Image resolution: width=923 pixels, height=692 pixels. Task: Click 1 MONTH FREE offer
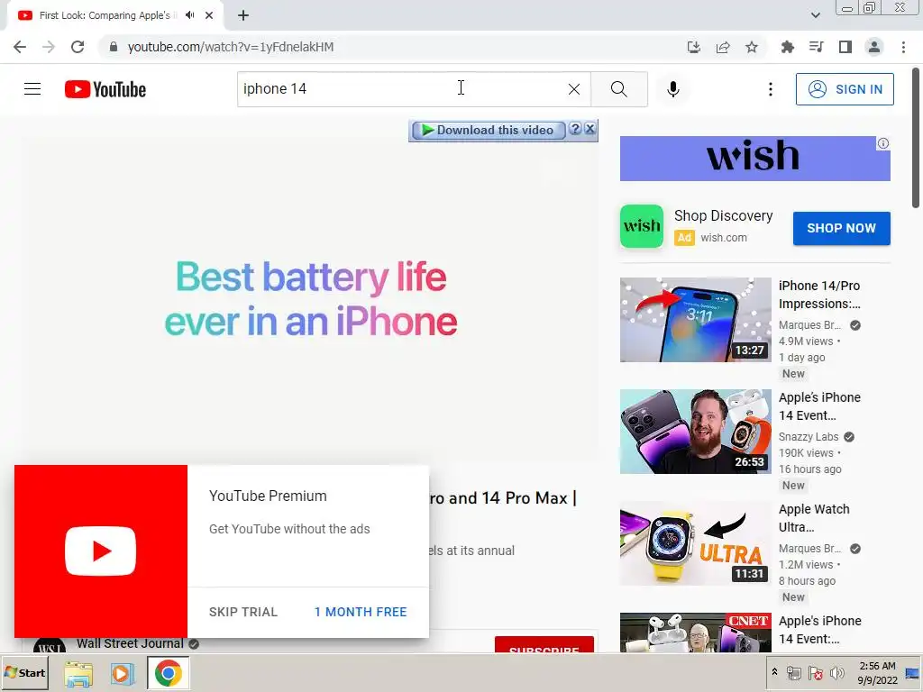pyautogui.click(x=361, y=612)
